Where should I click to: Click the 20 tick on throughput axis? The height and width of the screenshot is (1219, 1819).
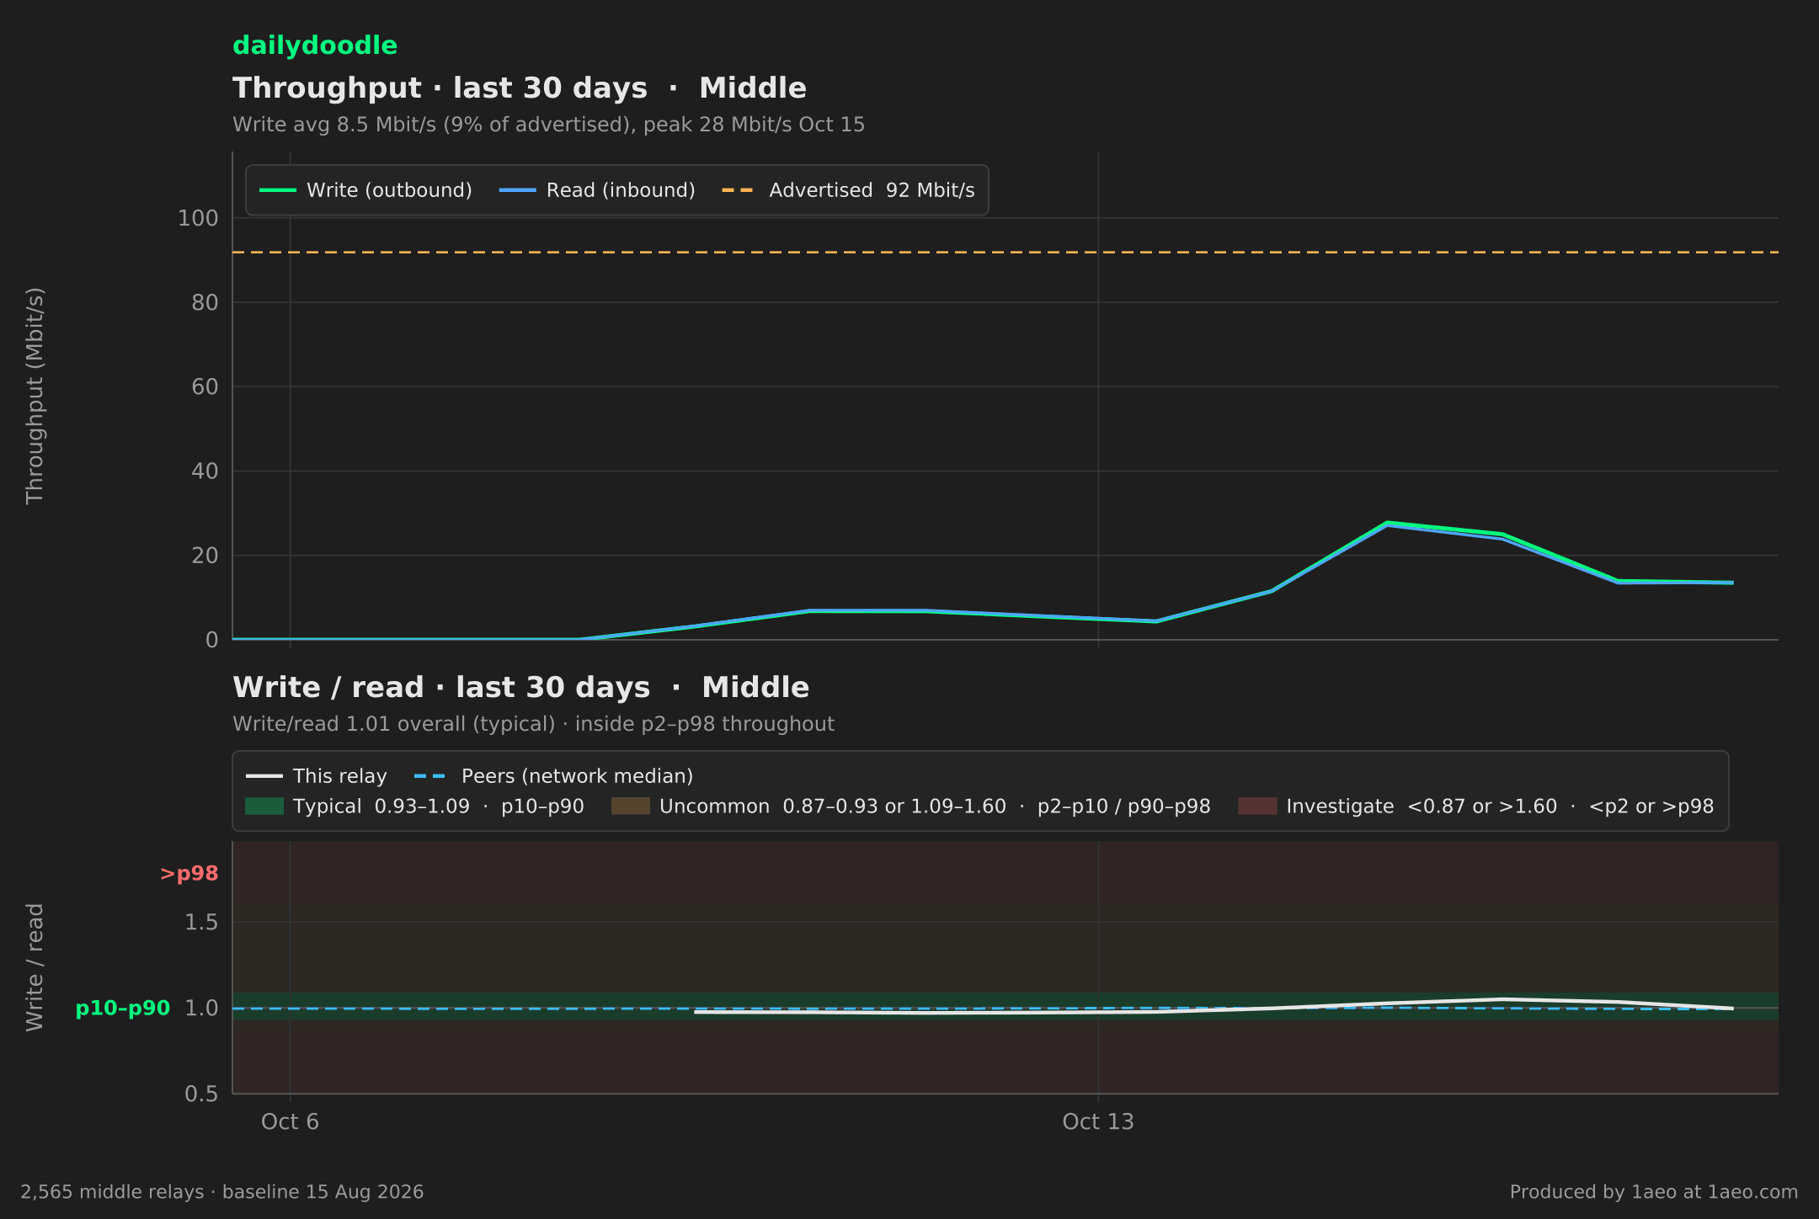[205, 556]
